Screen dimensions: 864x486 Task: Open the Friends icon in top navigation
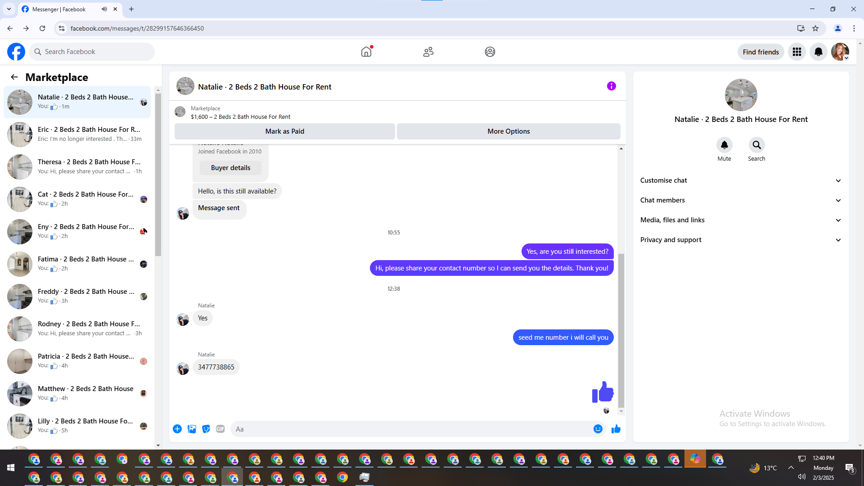(x=428, y=52)
